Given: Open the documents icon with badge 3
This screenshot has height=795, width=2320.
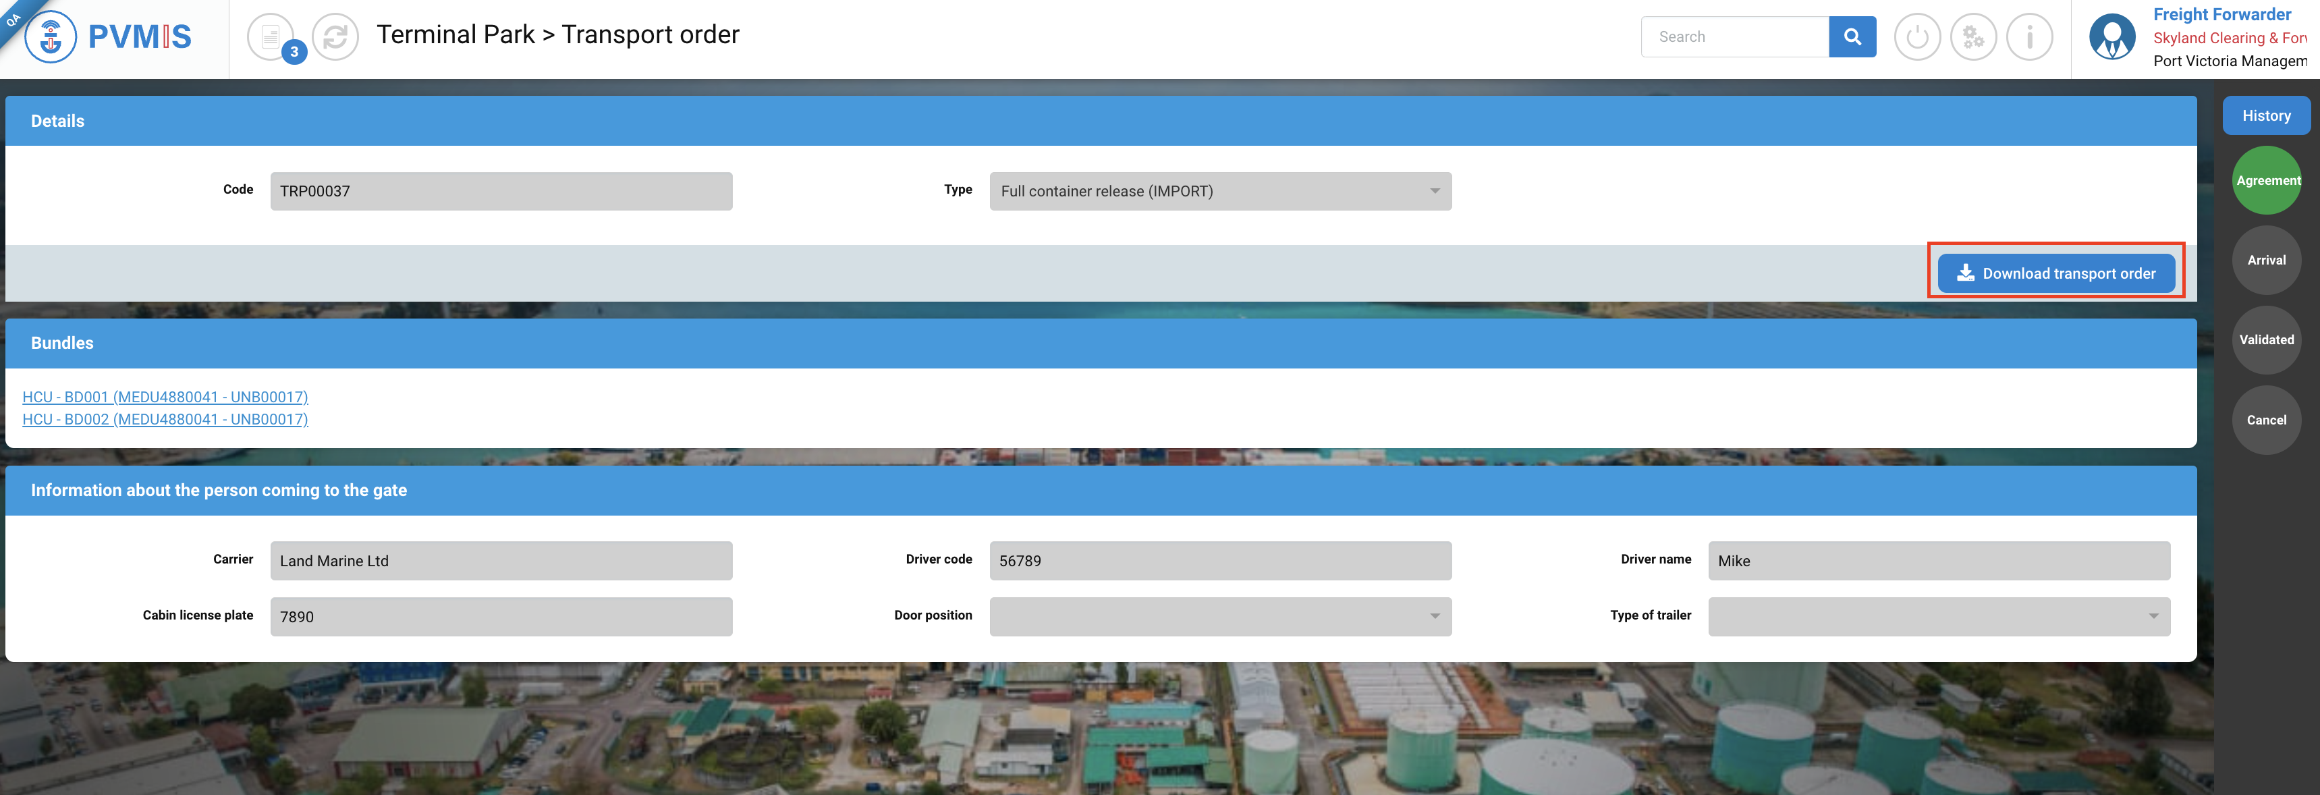Looking at the screenshot, I should (271, 37).
